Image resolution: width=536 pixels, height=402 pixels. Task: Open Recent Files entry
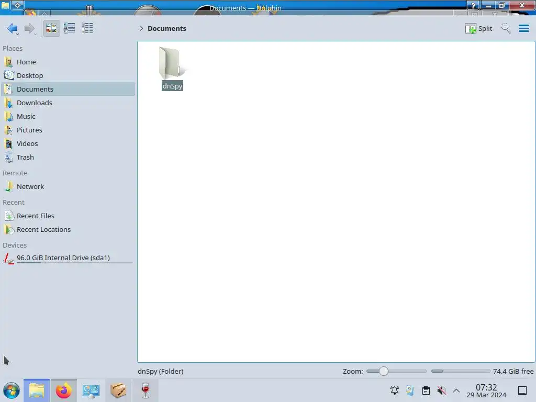point(69,216)
